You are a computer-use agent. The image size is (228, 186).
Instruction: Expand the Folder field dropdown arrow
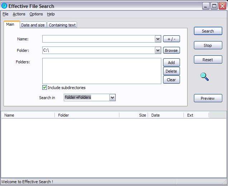click(x=158, y=50)
